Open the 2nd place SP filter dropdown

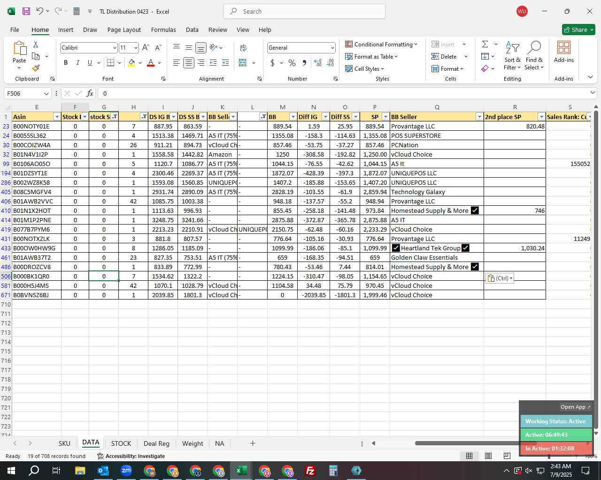[541, 117]
